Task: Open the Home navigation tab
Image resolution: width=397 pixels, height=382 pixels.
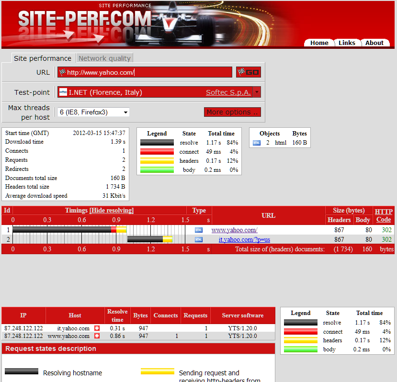Action: (319, 43)
